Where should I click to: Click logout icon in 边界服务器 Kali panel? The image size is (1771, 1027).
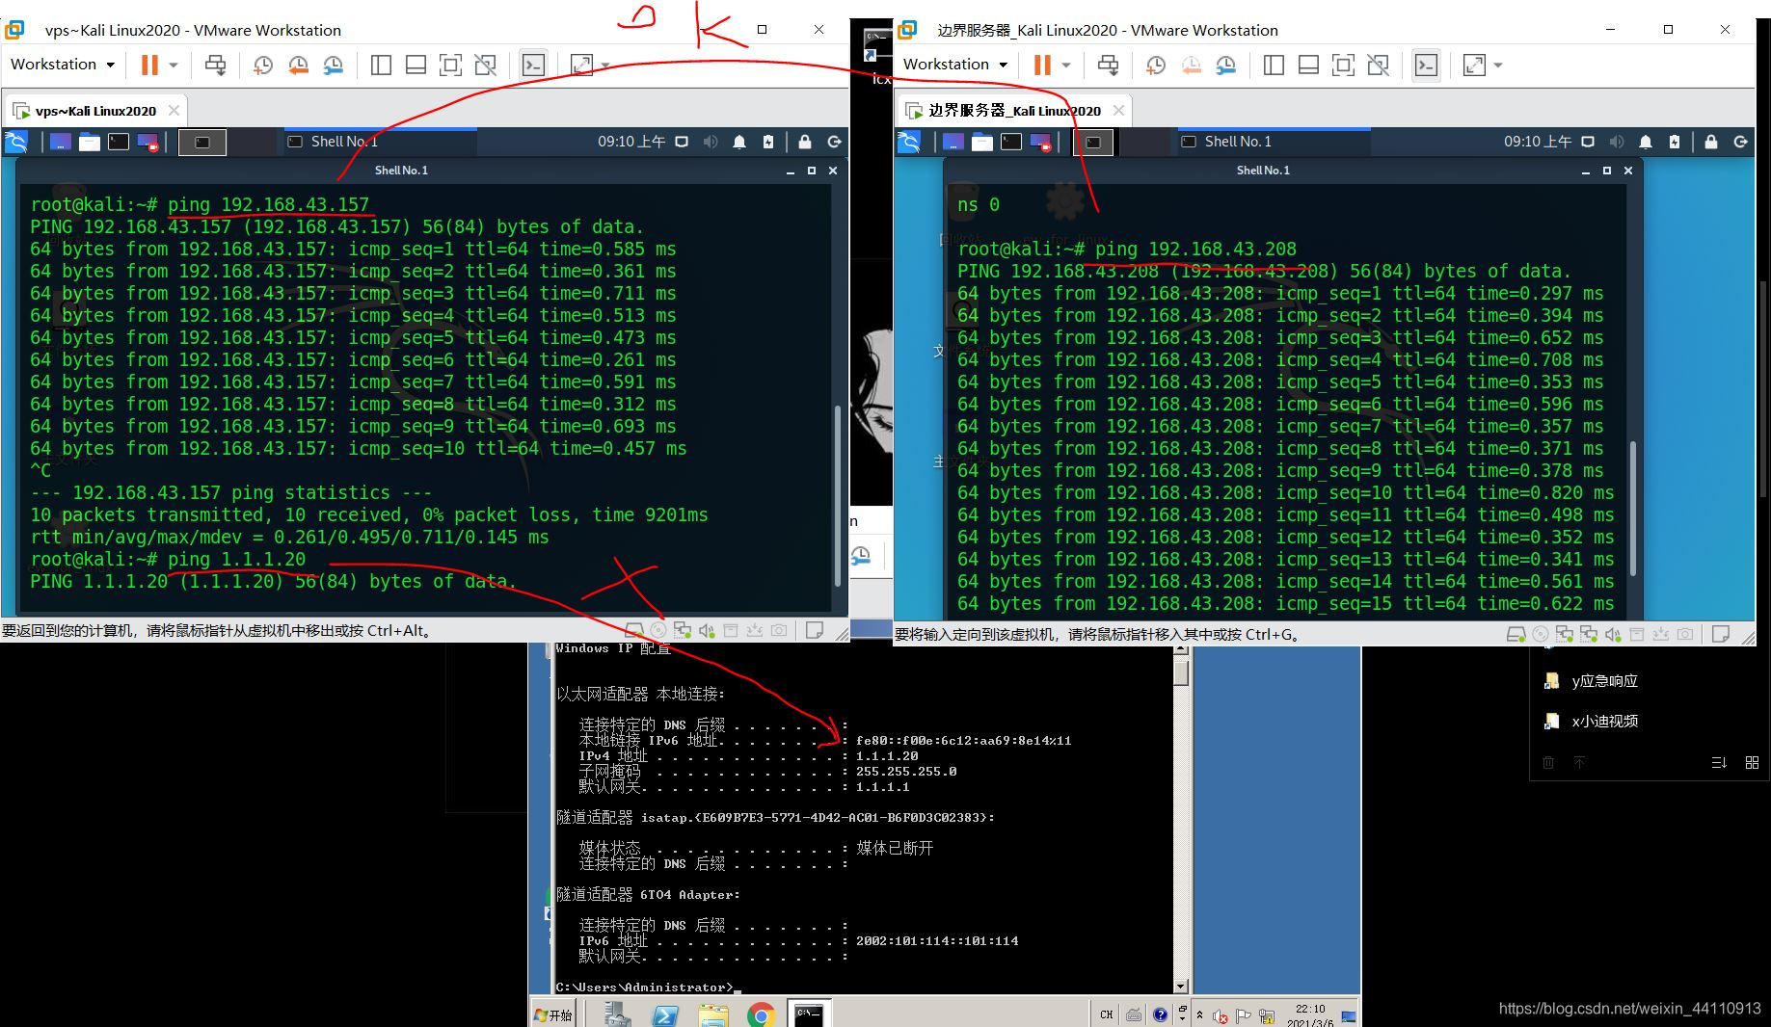pos(1740,142)
